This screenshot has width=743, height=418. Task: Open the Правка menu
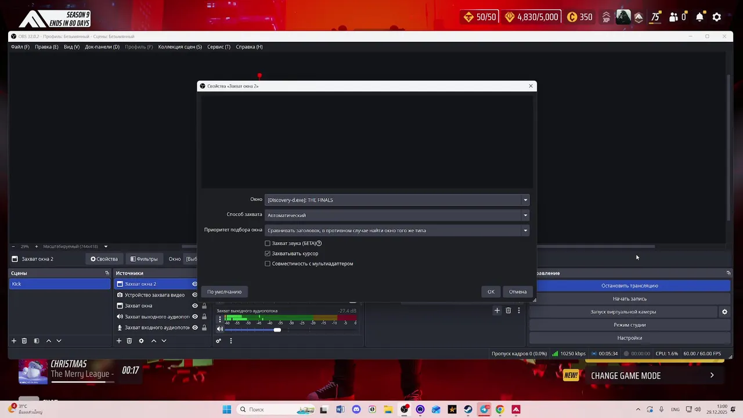[46, 46]
